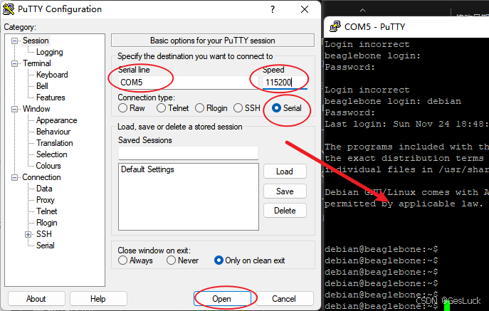The image size is (489, 311).
Task: Open the Session category
Action: pyautogui.click(x=36, y=41)
